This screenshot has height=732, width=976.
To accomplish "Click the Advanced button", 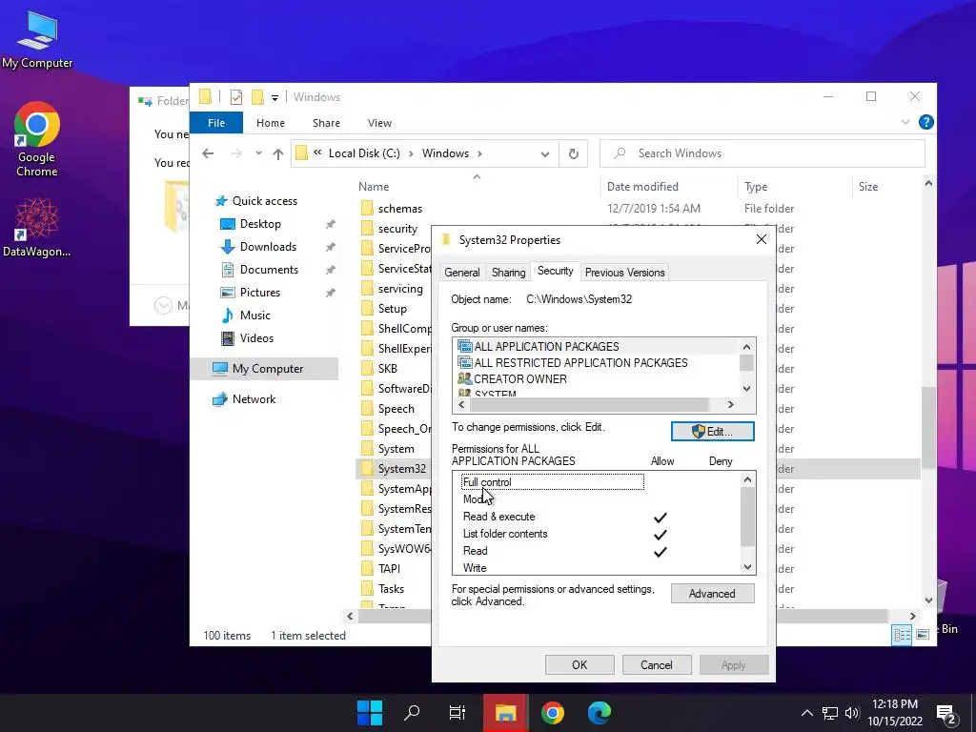I will [x=712, y=594].
